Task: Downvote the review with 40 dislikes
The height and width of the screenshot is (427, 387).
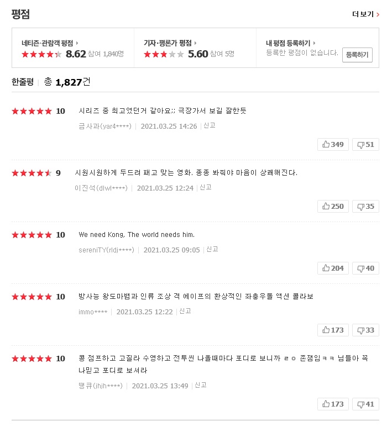Action: point(365,268)
